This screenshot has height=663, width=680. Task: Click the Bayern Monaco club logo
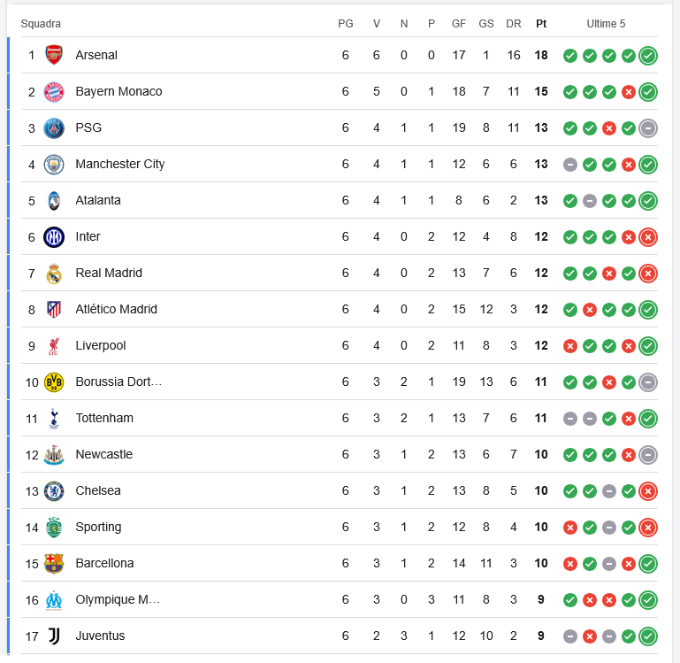54,91
